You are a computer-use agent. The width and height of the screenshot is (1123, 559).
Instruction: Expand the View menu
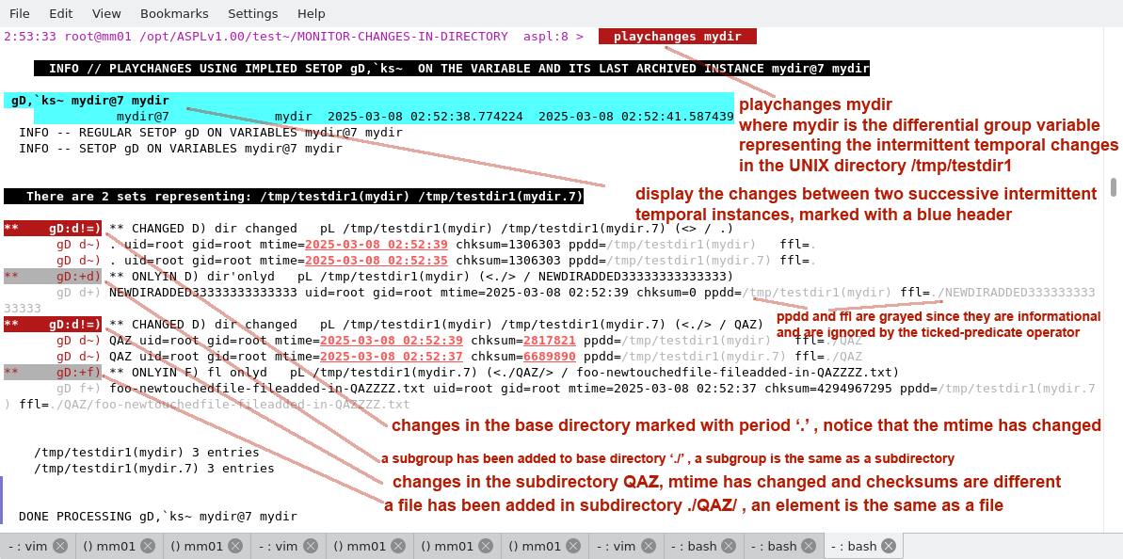tap(106, 13)
